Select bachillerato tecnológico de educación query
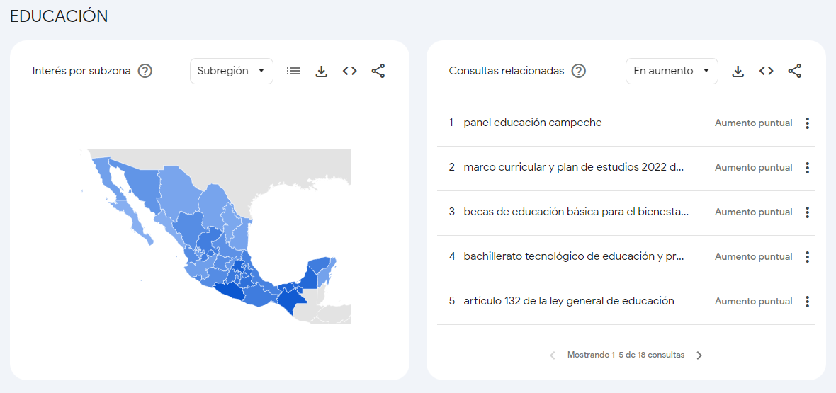 tap(573, 256)
